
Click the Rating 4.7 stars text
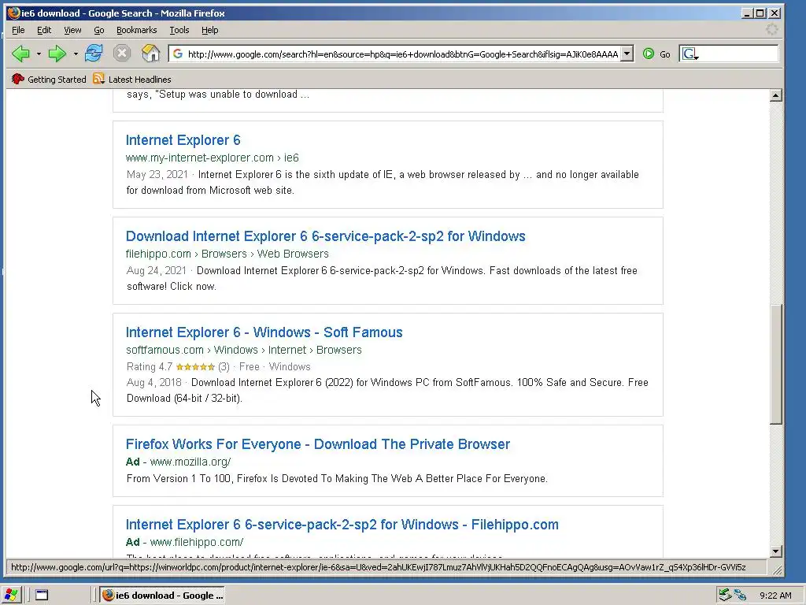click(178, 367)
